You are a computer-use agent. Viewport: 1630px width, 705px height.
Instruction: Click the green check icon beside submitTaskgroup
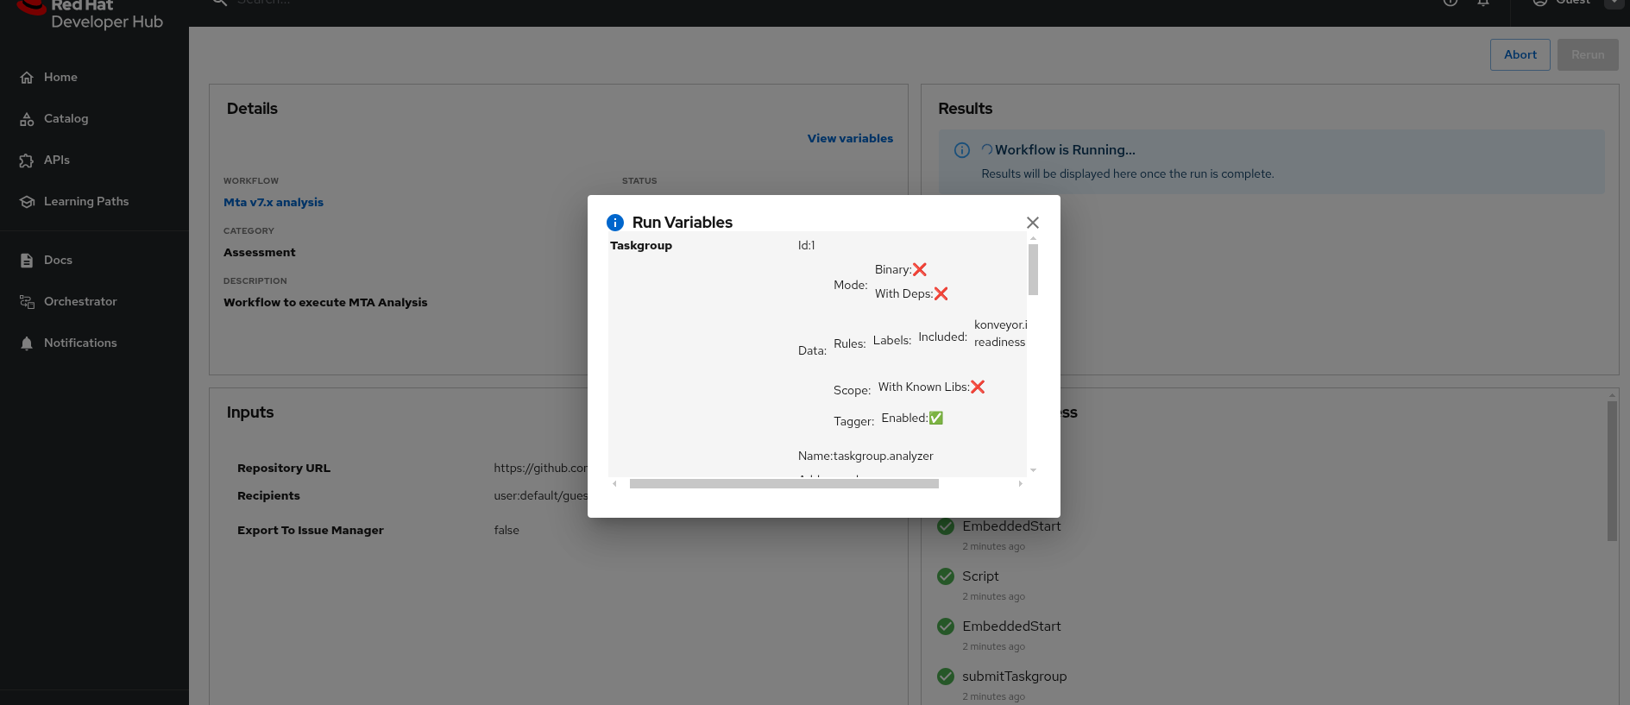pyautogui.click(x=946, y=677)
